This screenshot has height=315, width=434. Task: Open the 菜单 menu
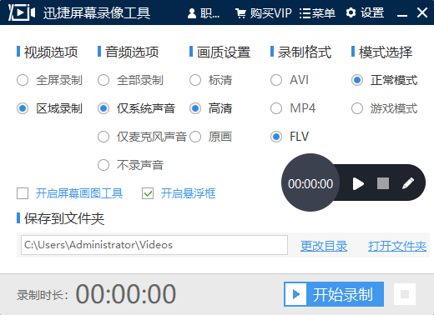317,13
